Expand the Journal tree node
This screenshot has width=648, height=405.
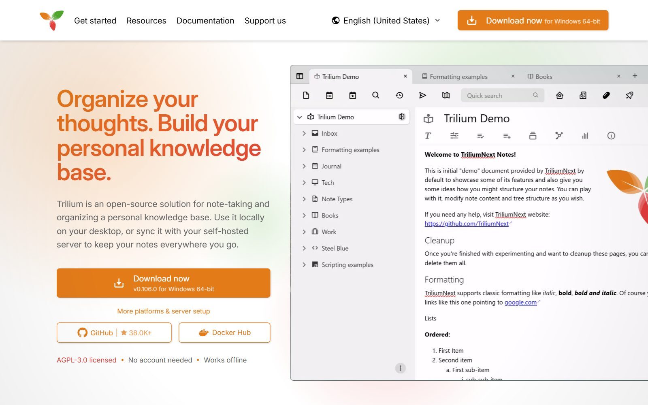pos(304,166)
